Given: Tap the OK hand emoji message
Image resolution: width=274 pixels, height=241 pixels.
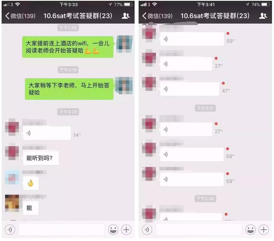Looking at the screenshot, I should tap(31, 183).
